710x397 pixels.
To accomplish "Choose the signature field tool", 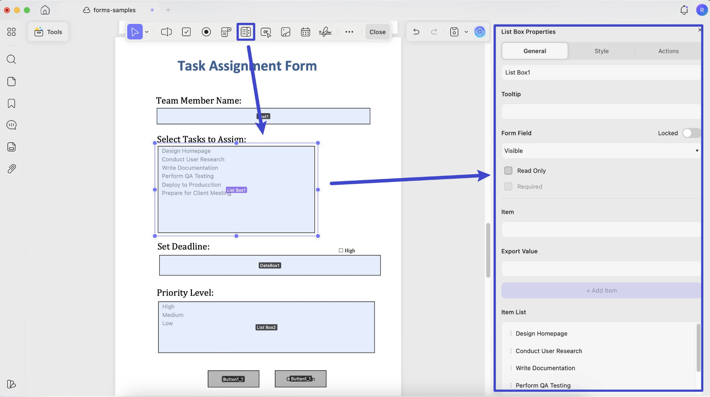I will (325, 32).
